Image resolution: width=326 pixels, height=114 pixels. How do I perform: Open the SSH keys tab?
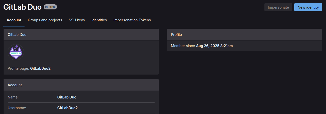pyautogui.click(x=77, y=20)
